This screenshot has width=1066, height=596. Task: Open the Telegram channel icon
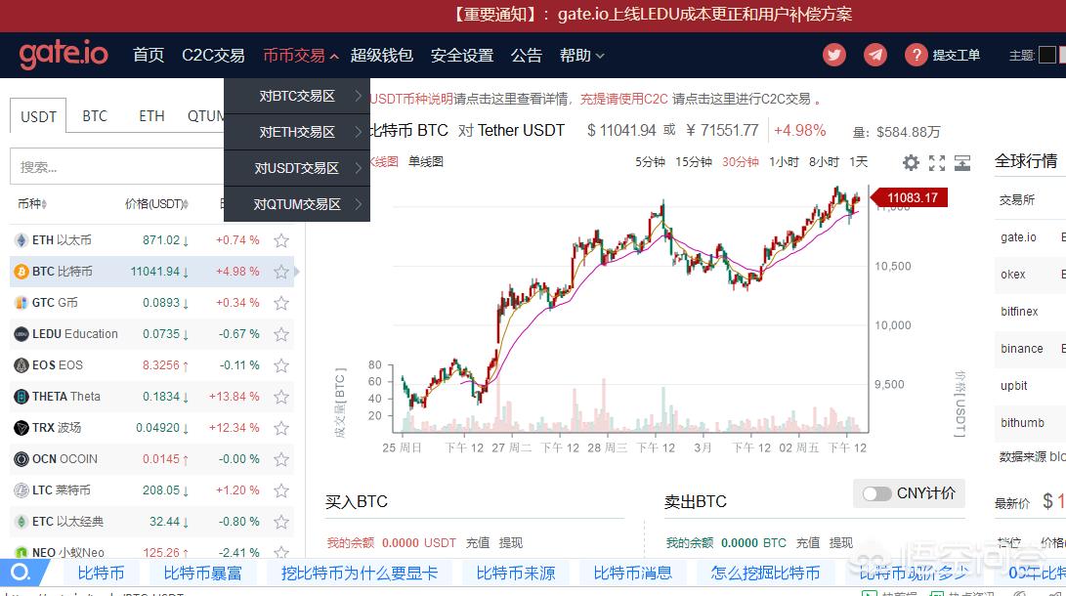(875, 55)
